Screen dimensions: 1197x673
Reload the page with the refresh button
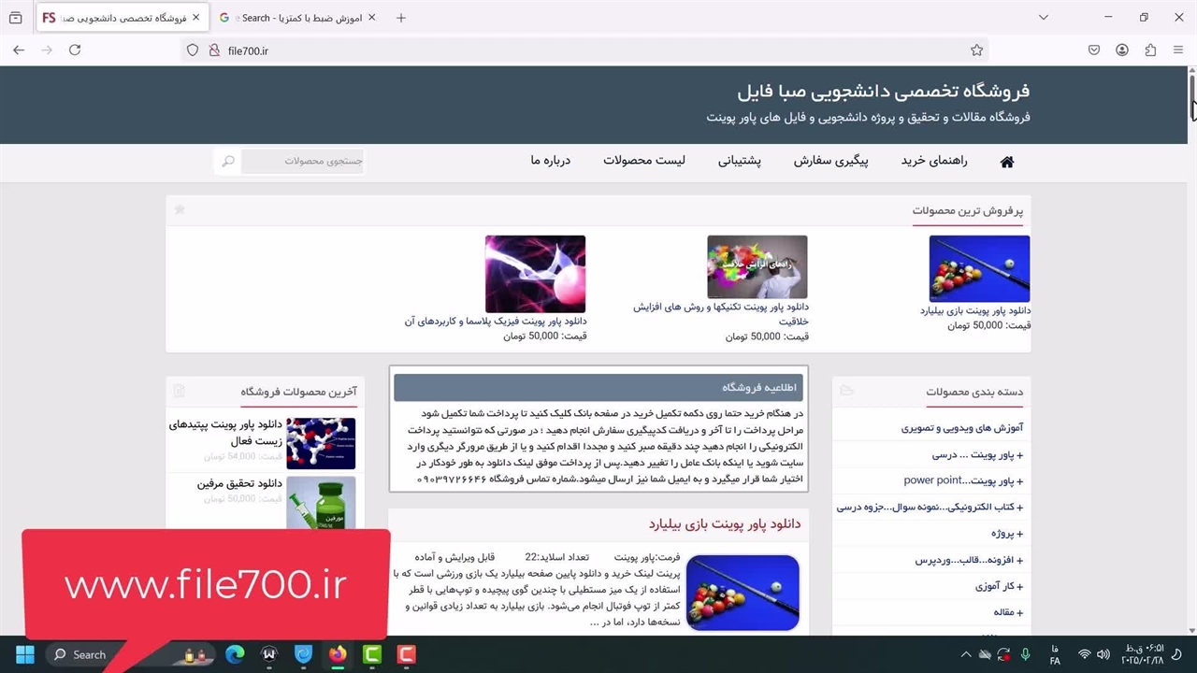(x=75, y=50)
